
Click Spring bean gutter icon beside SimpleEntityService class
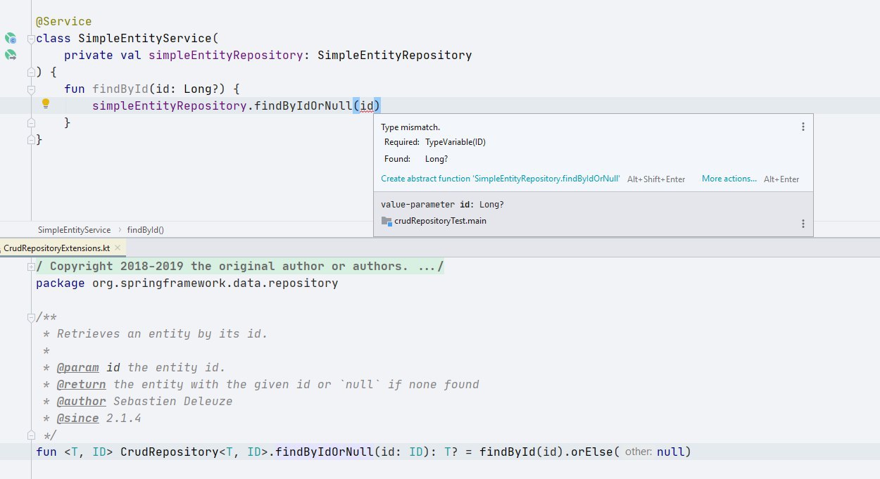(10, 38)
